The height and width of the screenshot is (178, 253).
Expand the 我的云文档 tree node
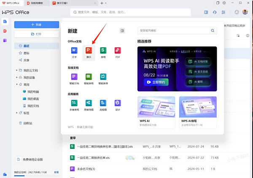tap(16, 70)
